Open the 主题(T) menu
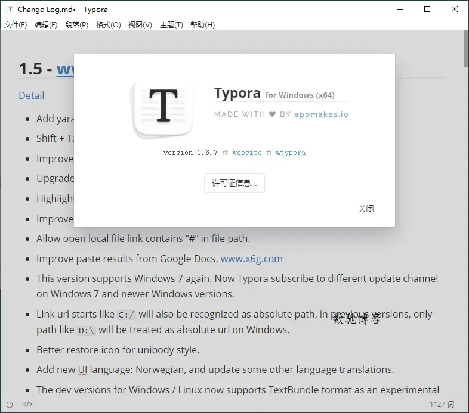Image resolution: width=469 pixels, height=413 pixels. click(171, 25)
